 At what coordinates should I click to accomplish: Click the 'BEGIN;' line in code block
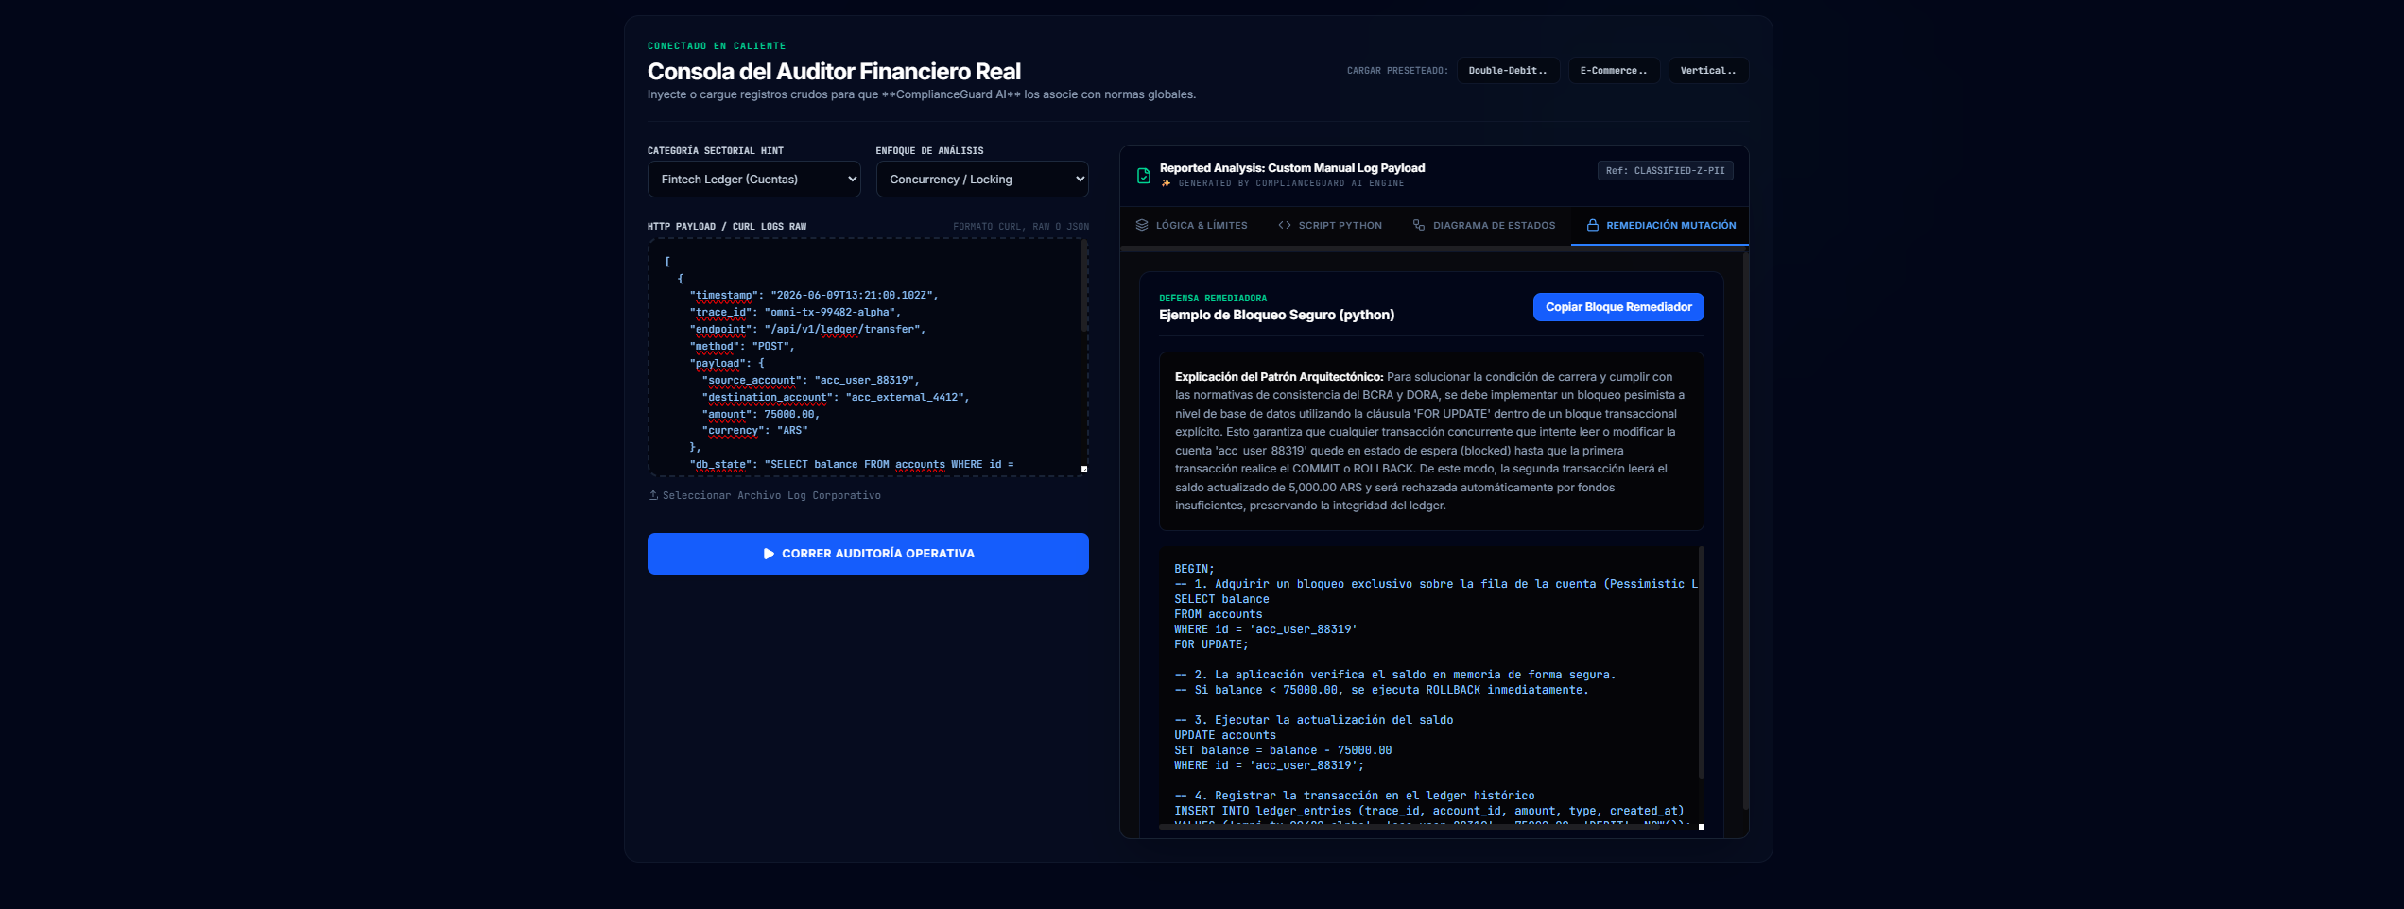click(x=1194, y=569)
